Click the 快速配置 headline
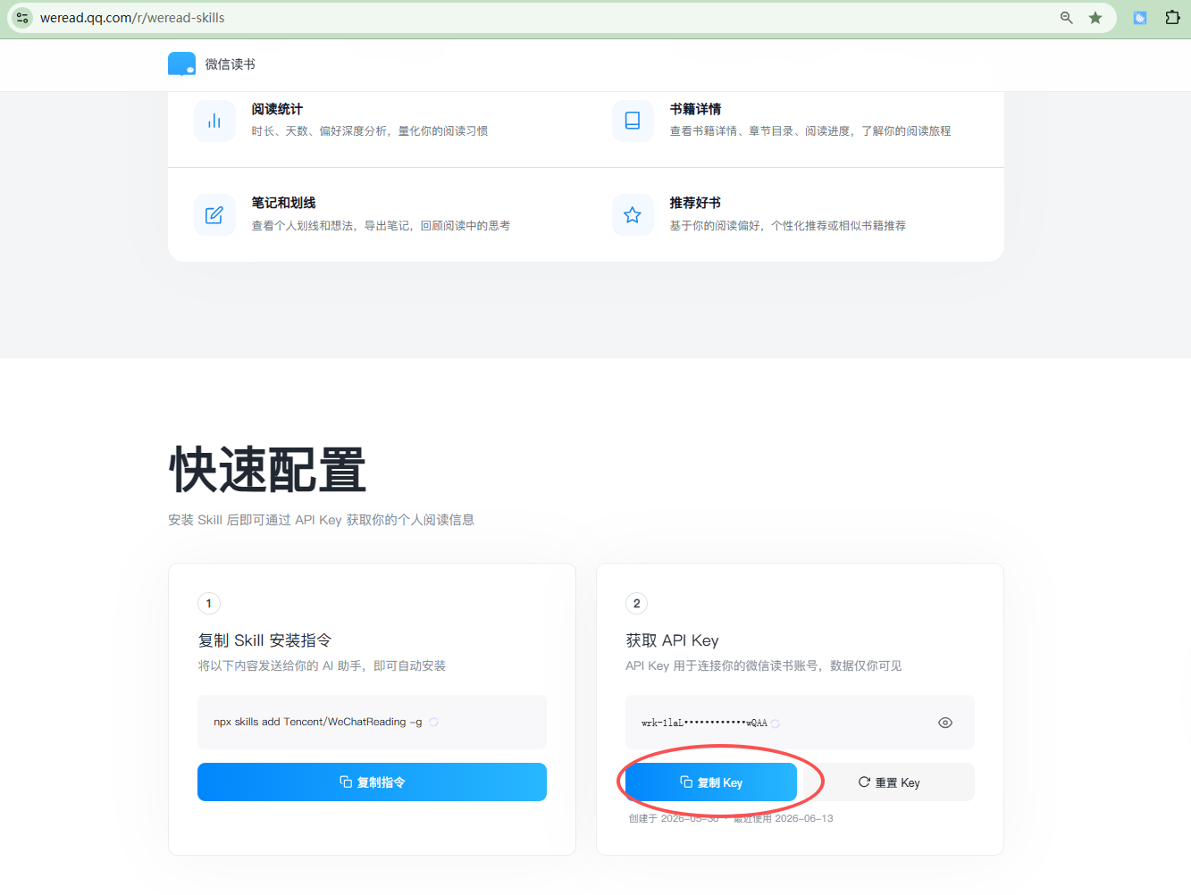 [267, 470]
